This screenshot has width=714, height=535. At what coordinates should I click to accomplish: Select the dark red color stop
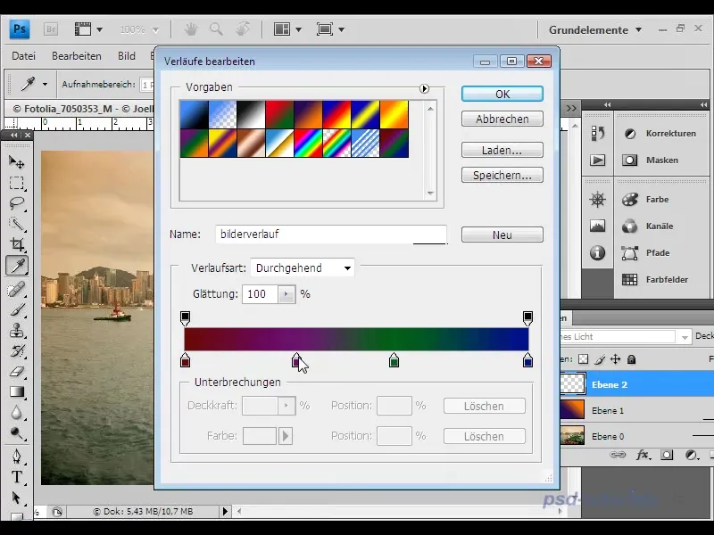coord(185,360)
